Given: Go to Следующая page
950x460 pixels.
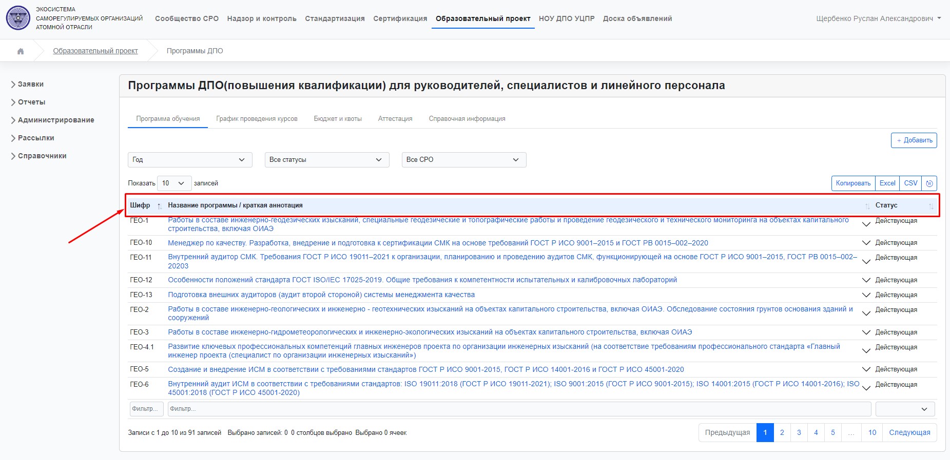Looking at the screenshot, I should click(909, 433).
